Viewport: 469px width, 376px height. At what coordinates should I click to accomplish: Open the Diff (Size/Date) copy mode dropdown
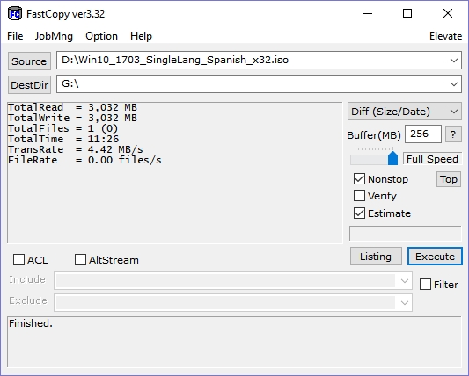pyautogui.click(x=405, y=112)
